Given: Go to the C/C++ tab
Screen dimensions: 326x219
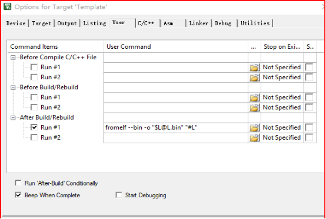Looking at the screenshot, I should click(148, 23).
